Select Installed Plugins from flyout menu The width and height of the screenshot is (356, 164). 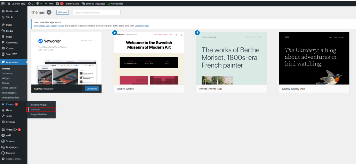pyautogui.click(x=38, y=105)
